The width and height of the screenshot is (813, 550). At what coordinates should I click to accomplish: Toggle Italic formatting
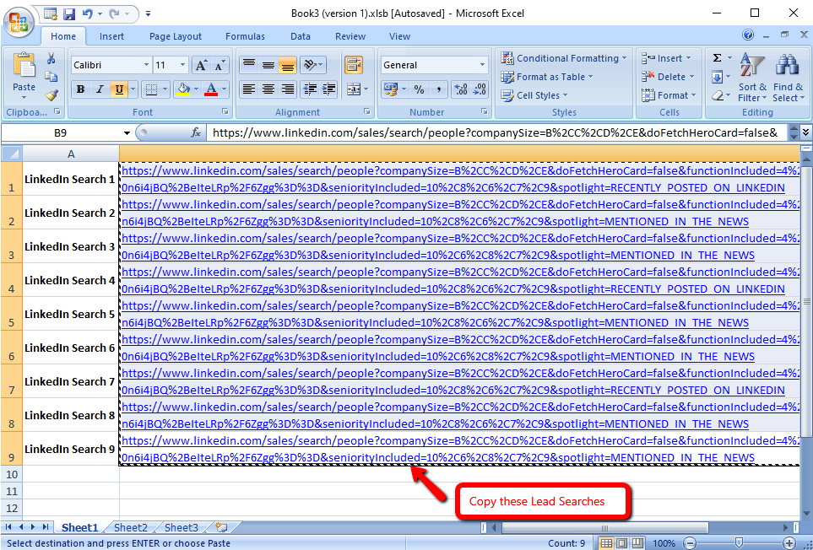[100, 89]
